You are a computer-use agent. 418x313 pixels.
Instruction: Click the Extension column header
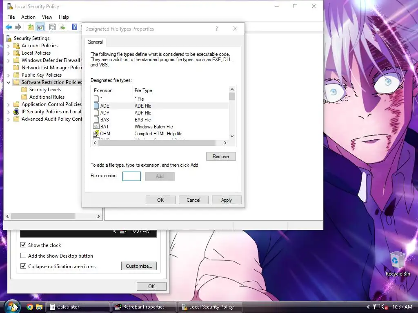coord(111,90)
